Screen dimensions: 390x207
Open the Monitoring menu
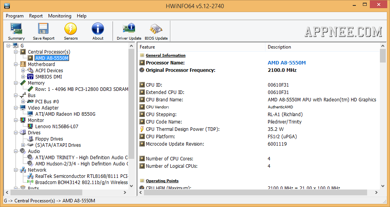point(60,16)
